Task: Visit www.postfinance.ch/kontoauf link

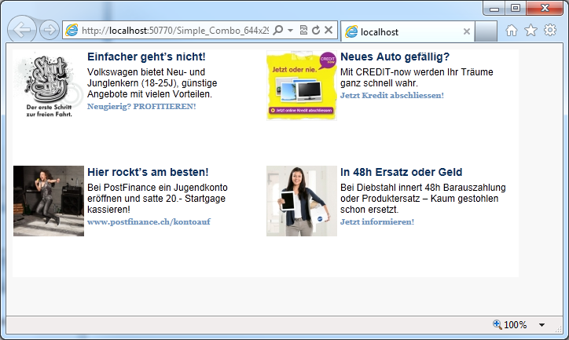Action: (149, 222)
